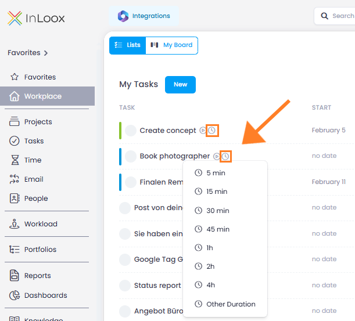Open the Reports sidebar icon
Image resolution: width=355 pixels, height=321 pixels.
point(15,275)
